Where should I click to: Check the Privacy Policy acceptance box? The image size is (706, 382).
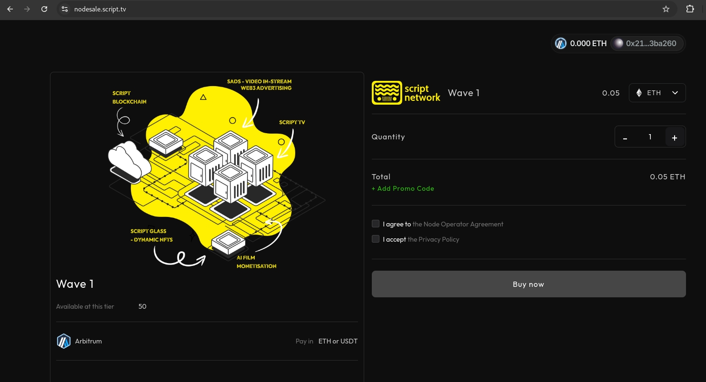[376, 239]
